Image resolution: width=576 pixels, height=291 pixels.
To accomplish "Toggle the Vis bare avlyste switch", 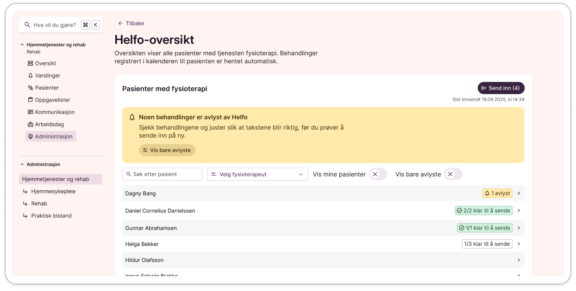I will (x=453, y=174).
